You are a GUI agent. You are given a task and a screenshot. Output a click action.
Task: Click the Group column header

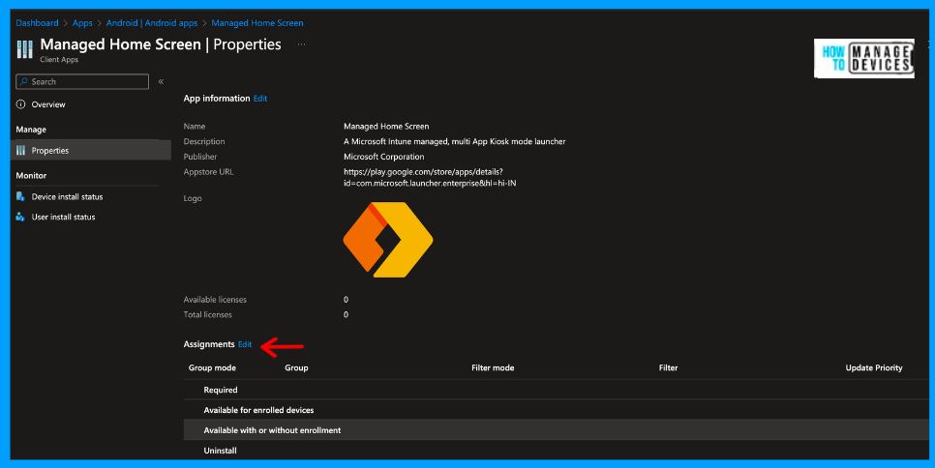(x=296, y=368)
